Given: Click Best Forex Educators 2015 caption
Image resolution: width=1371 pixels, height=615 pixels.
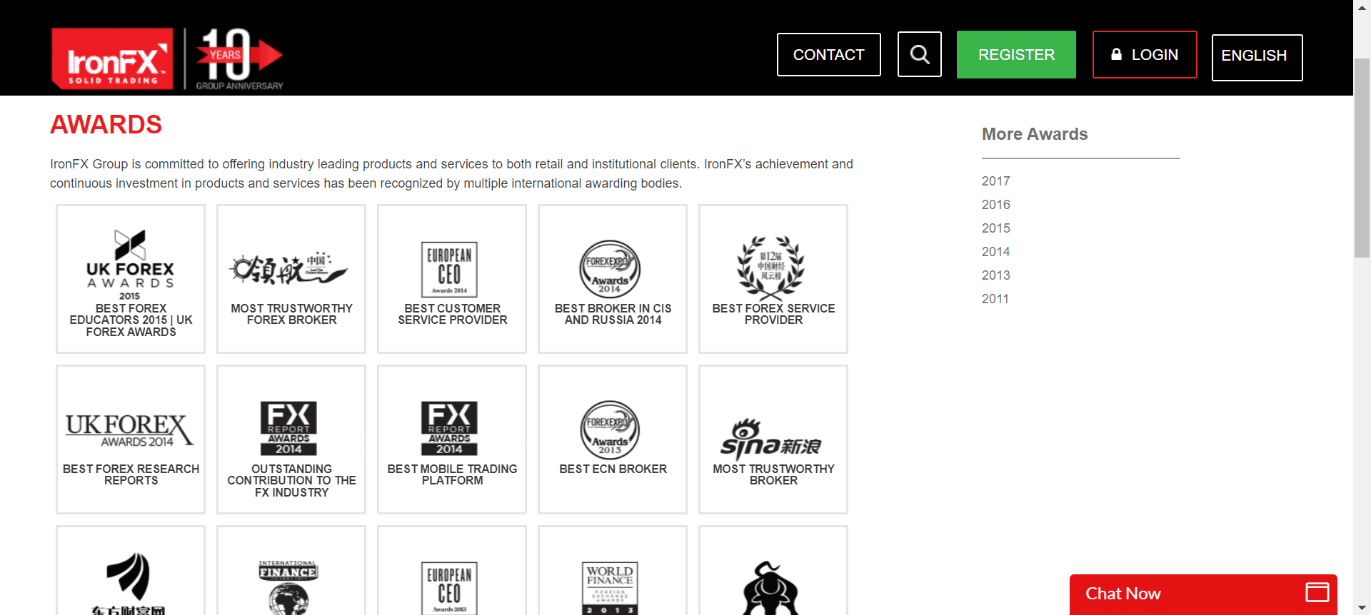Looking at the screenshot, I should 131,320.
